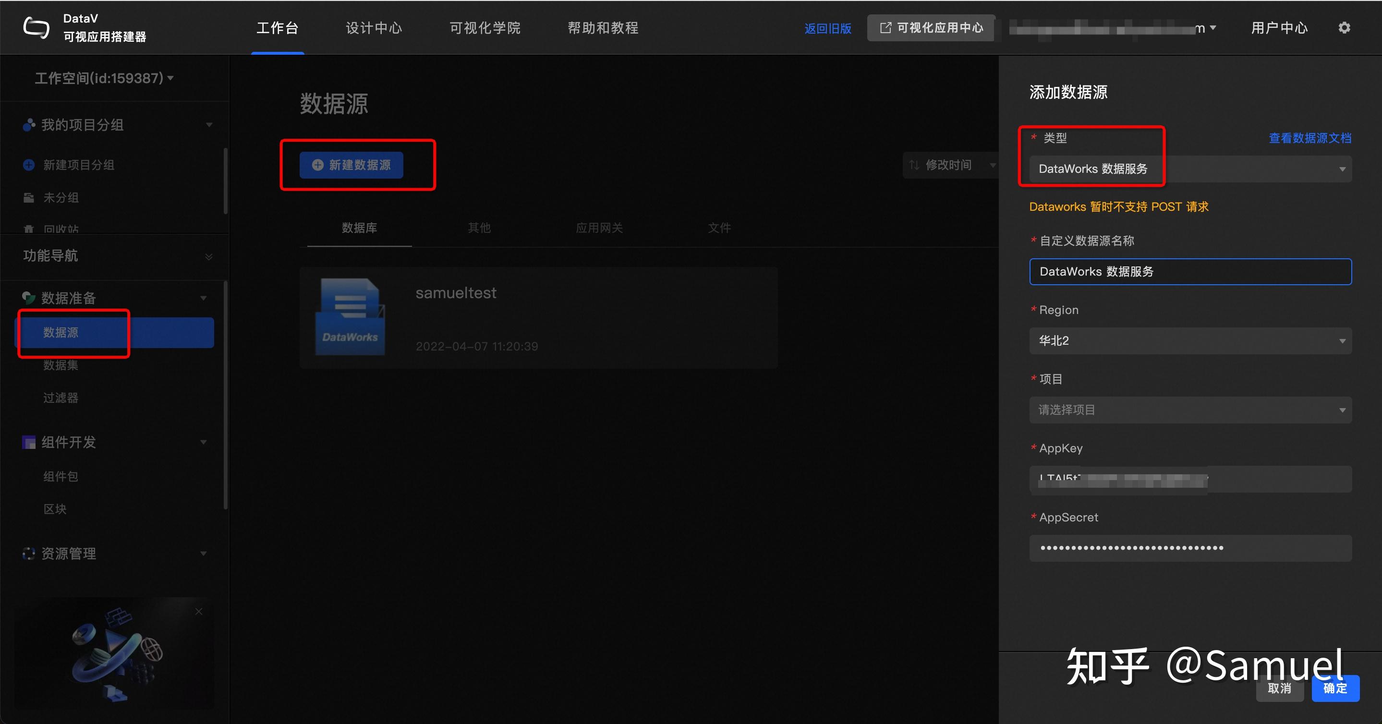
Task: Open 用户中心 in the top bar
Action: click(1278, 27)
